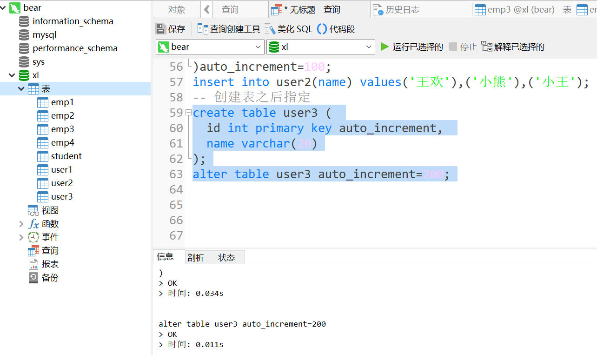This screenshot has height=355, width=597.
Task: Switch to the '- 查询' tab
Action: (240, 9)
